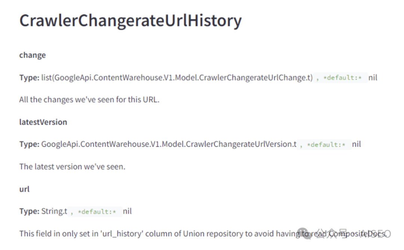
Task: Click the nil value on latestVersion's type line
Action: tap(356, 144)
